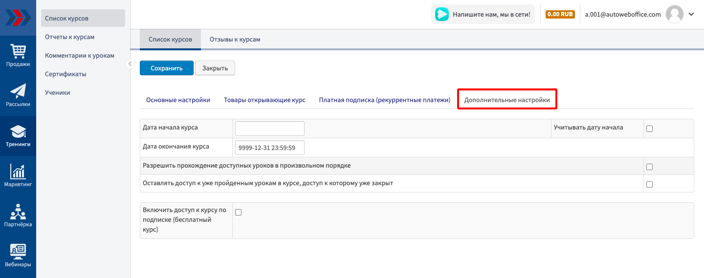Open the Основные настройки tab
Screen dimensions: 704x278
coord(178,100)
